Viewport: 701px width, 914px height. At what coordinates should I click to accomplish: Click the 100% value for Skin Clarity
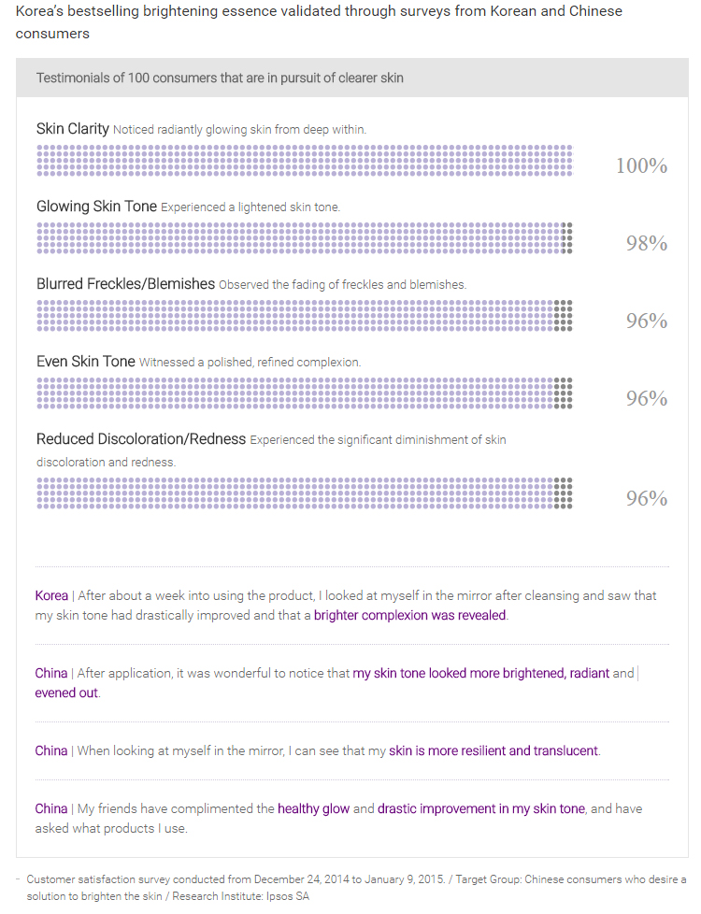(x=641, y=166)
